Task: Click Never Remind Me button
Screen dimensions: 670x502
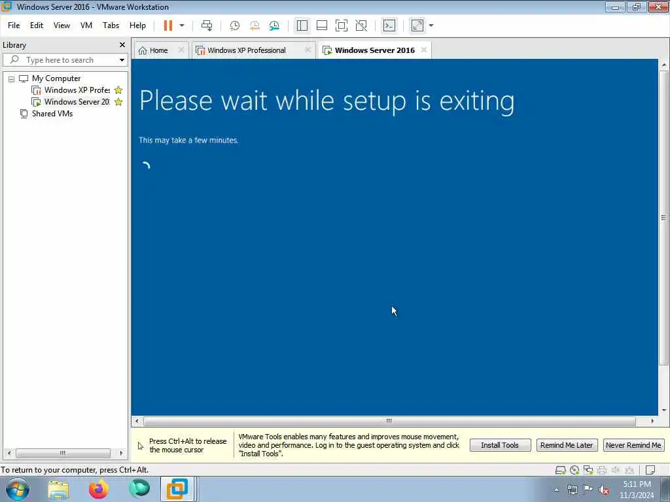Action: (633, 445)
